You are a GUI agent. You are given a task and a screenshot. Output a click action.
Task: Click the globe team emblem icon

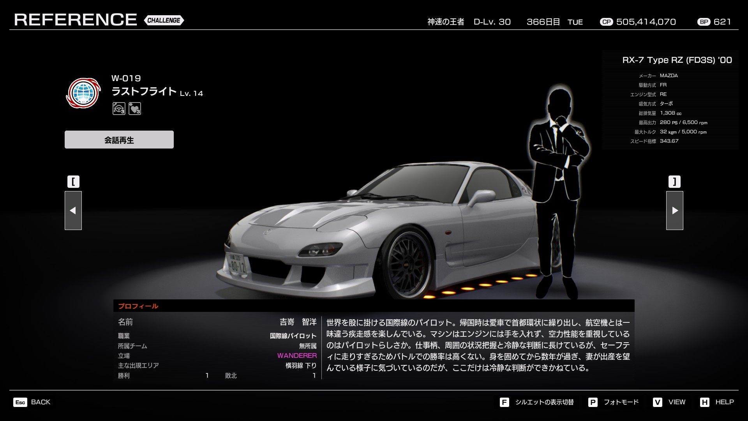click(x=83, y=93)
